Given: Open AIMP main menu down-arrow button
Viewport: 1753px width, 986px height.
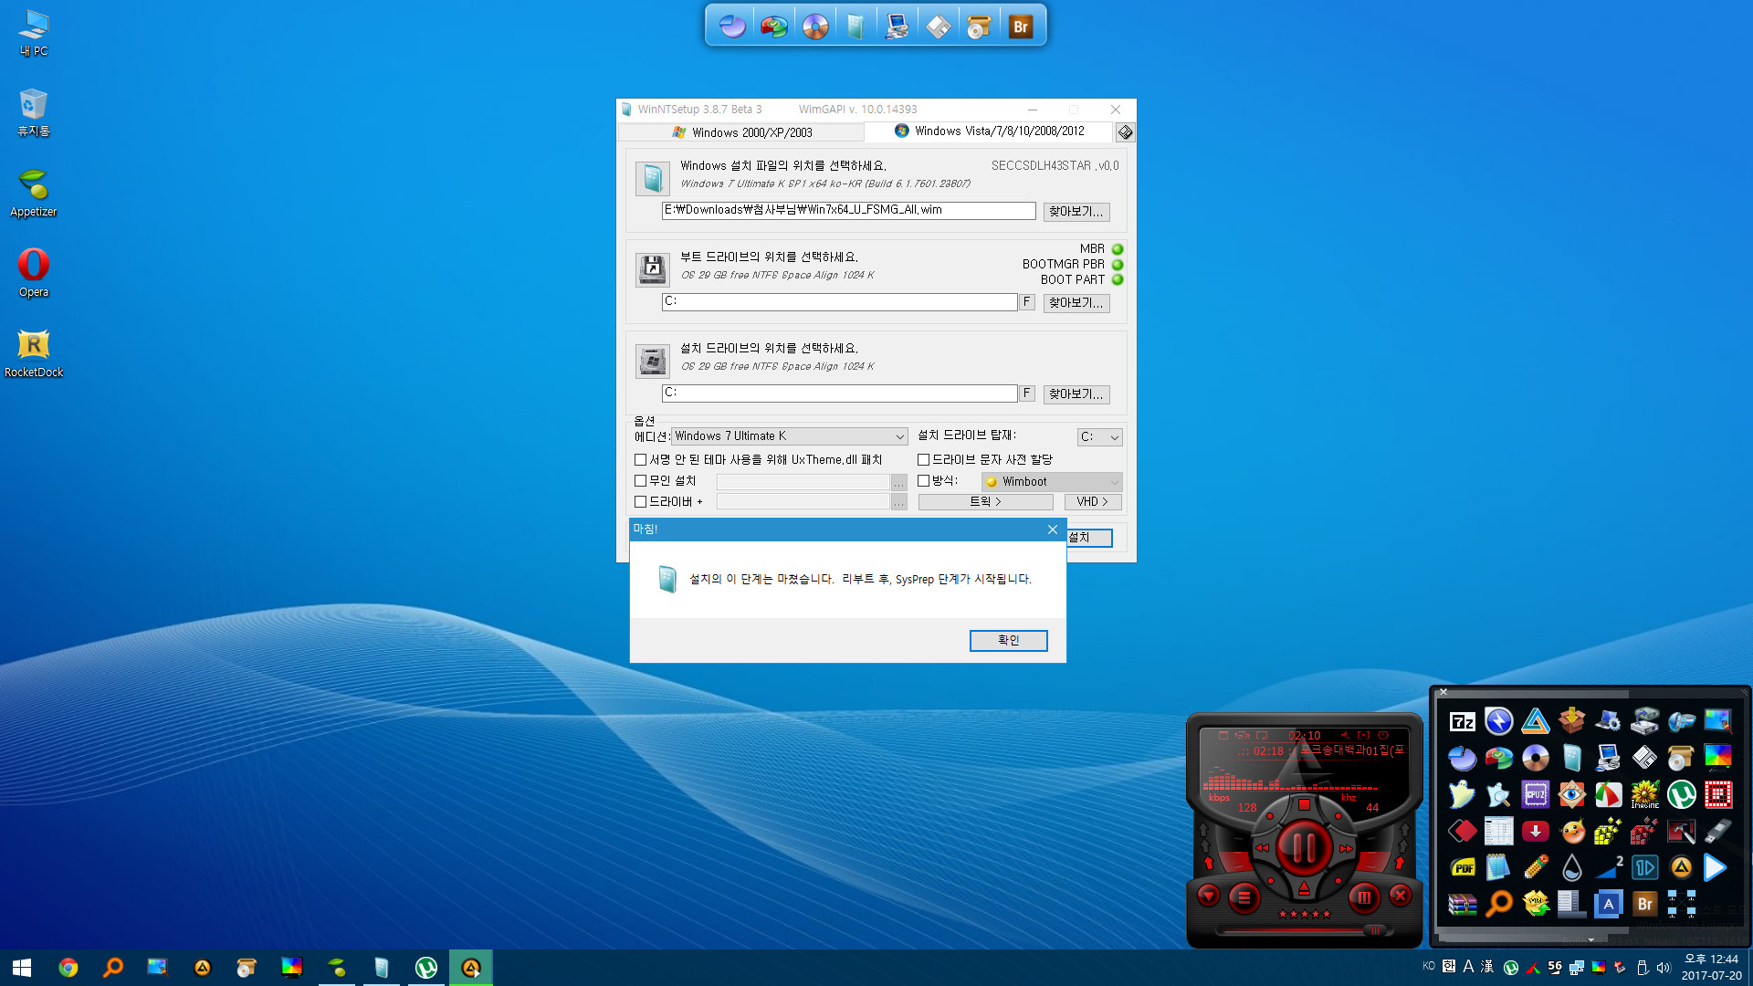Looking at the screenshot, I should [1209, 896].
